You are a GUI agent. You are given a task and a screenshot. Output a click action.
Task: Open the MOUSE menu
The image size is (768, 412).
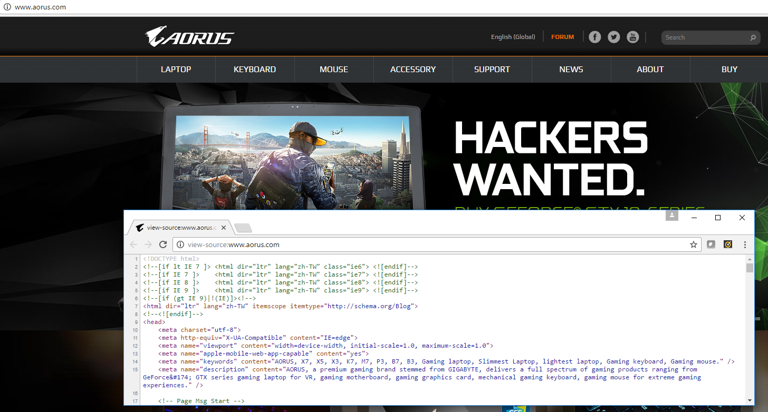[x=334, y=69]
